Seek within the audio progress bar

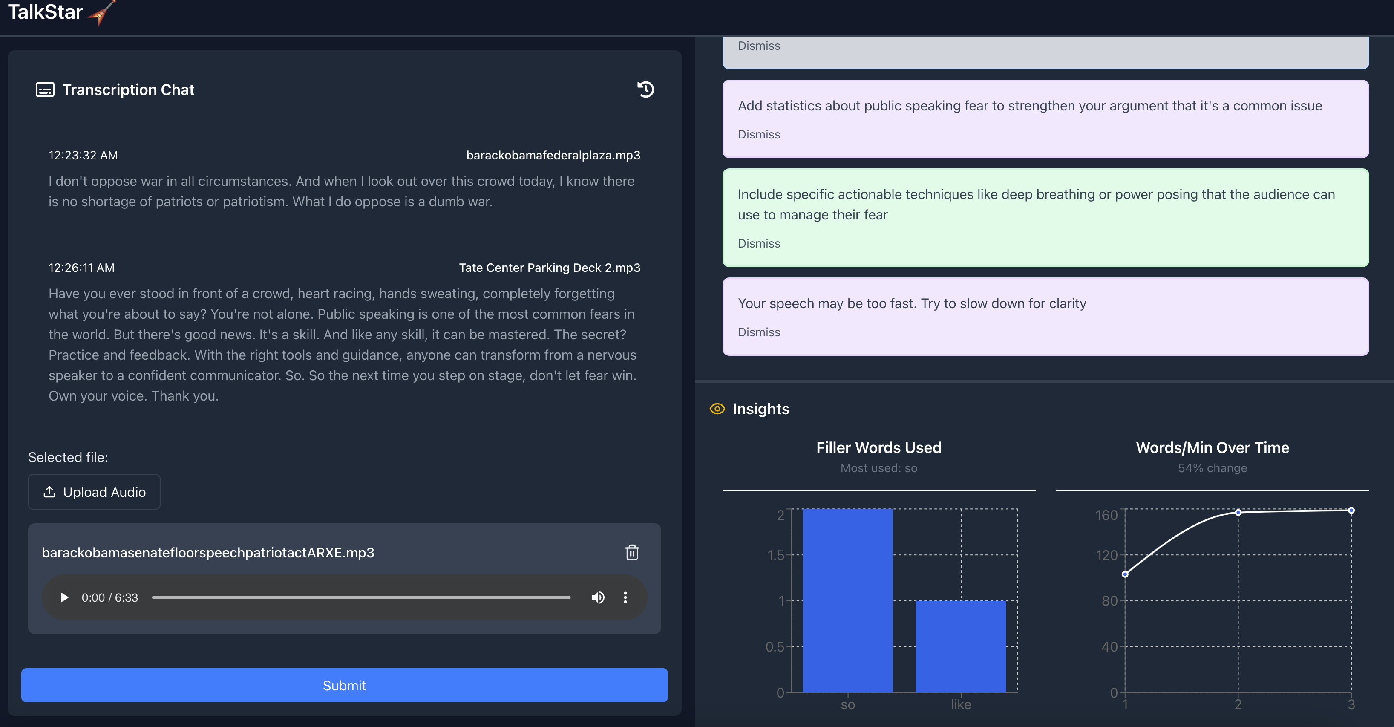(x=361, y=597)
